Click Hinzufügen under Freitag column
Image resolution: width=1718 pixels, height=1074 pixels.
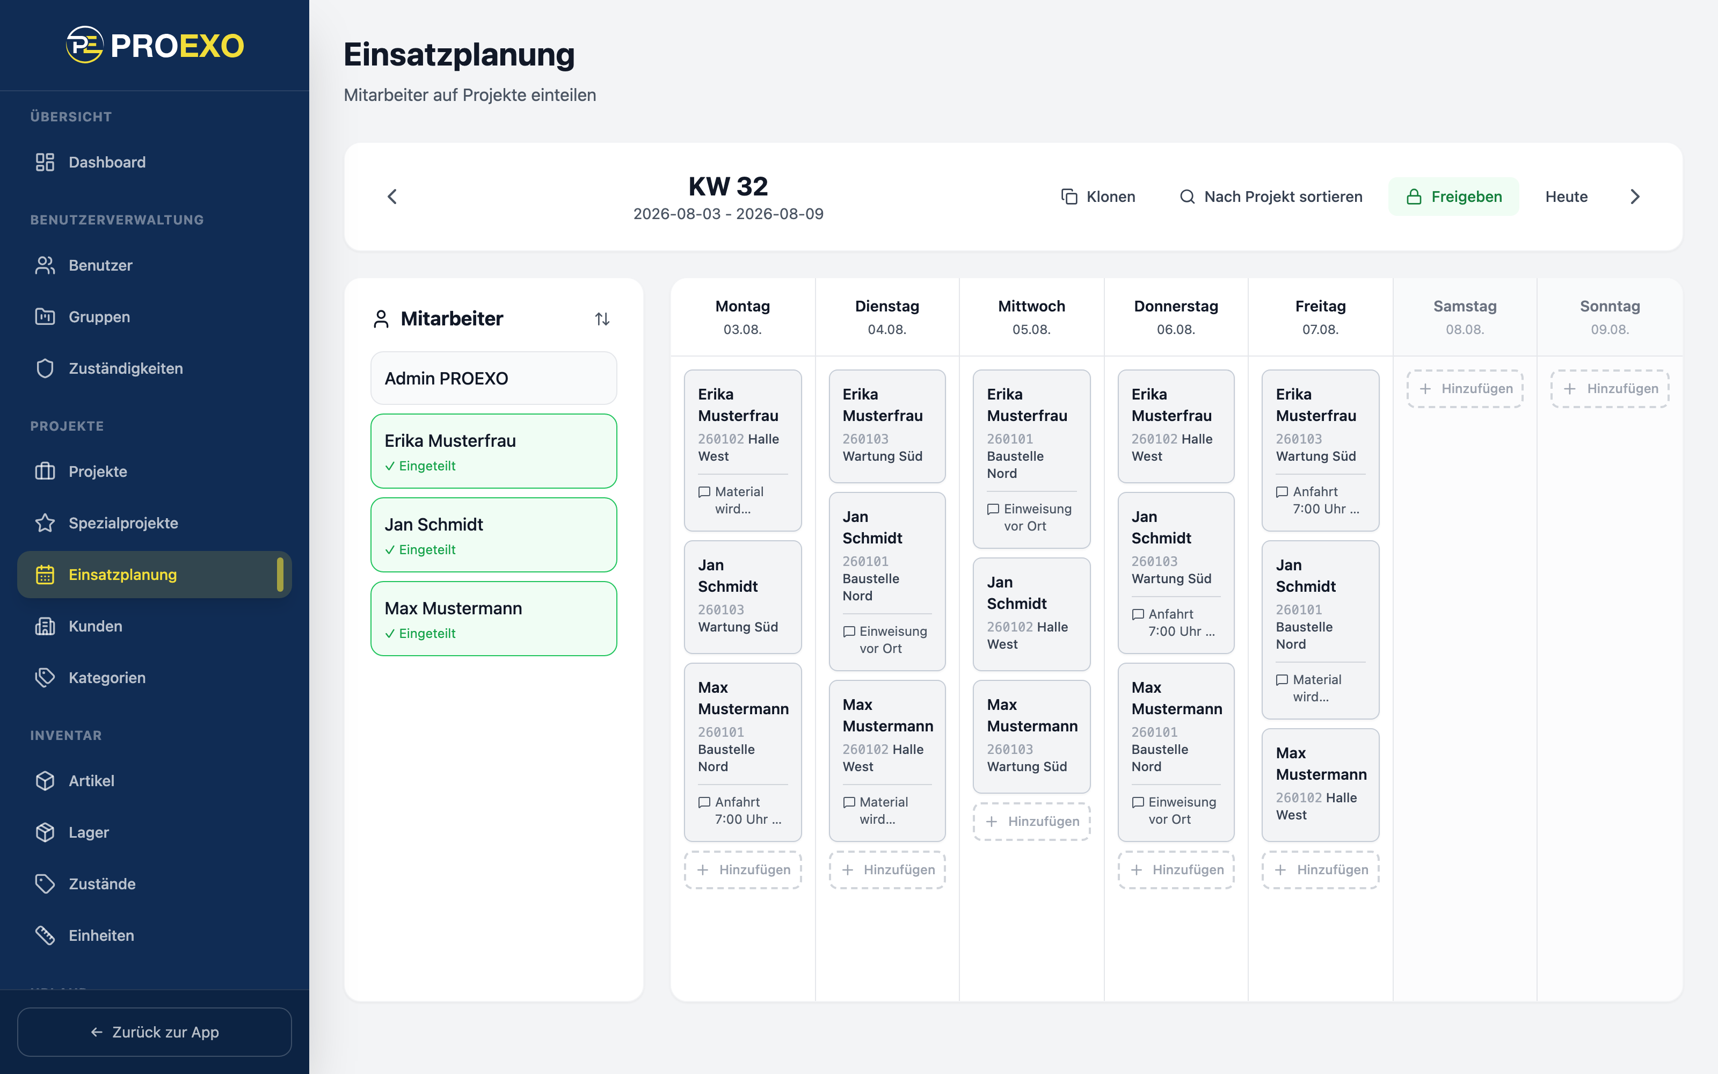click(x=1321, y=869)
